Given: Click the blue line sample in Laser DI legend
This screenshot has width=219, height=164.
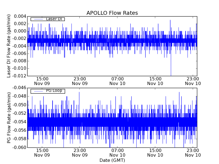Looking at the screenshot, I should [x=37, y=19].
